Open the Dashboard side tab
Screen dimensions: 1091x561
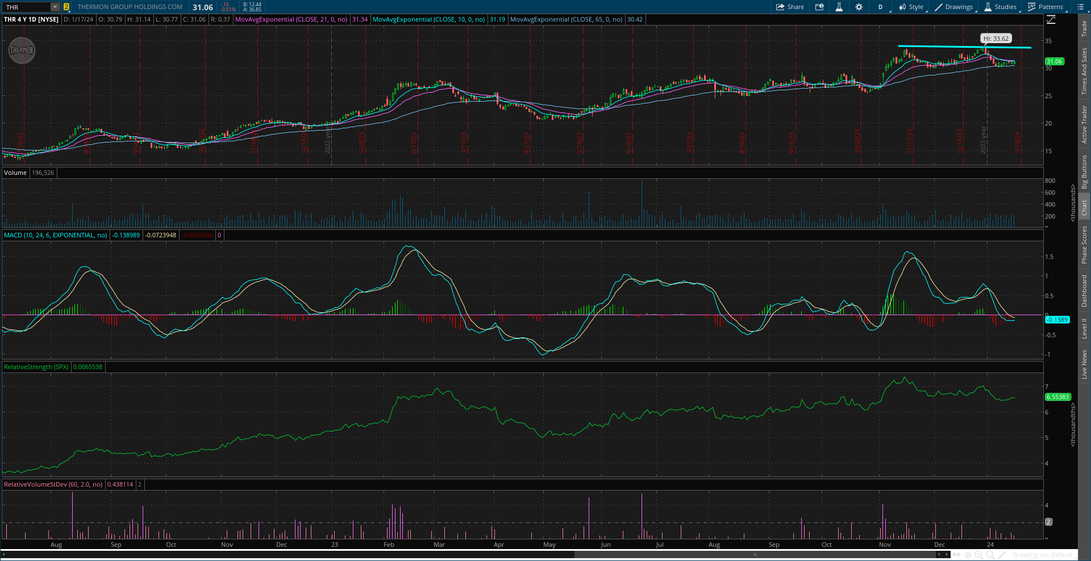(1084, 291)
